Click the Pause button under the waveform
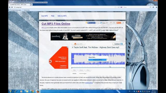The height and width of the screenshot is (93, 166). point(81,70)
